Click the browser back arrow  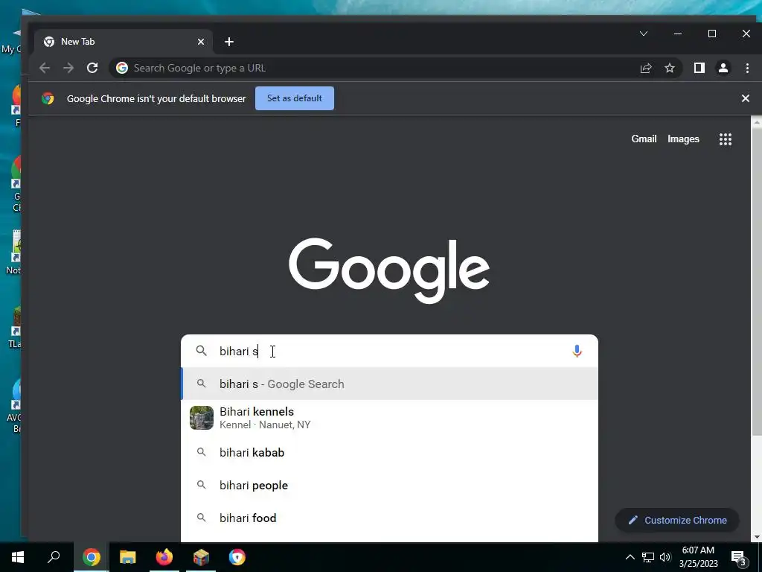coord(45,68)
